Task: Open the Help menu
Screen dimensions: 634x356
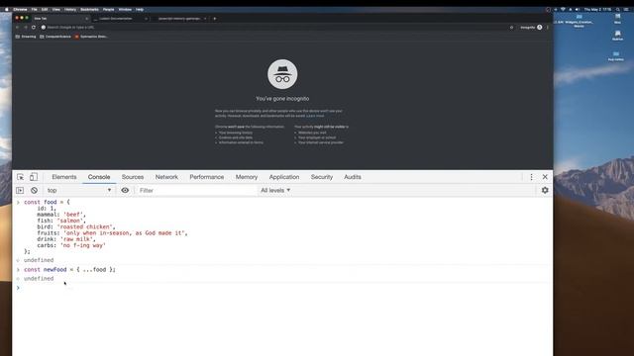Action: (140, 9)
